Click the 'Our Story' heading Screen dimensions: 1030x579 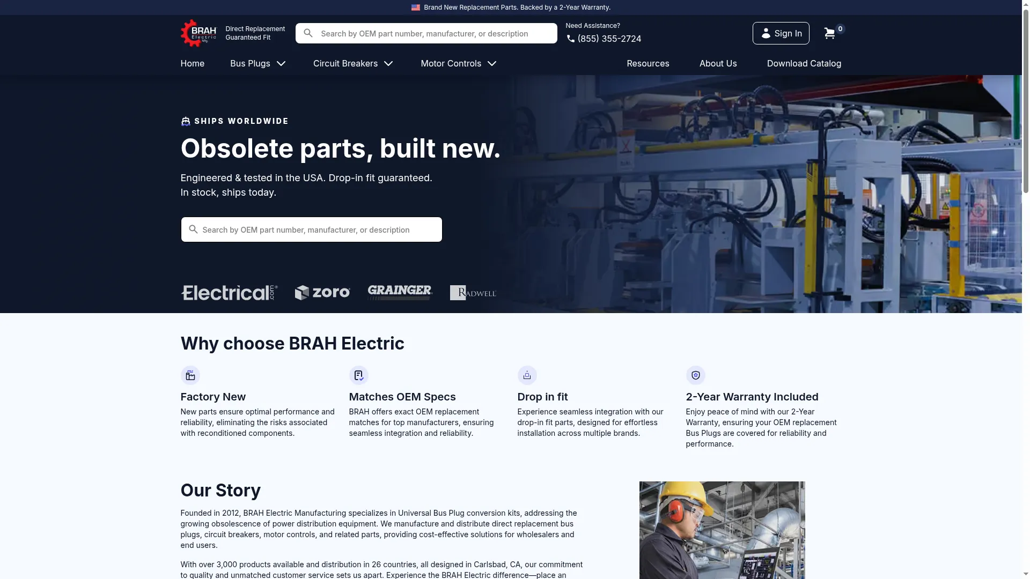[220, 491]
